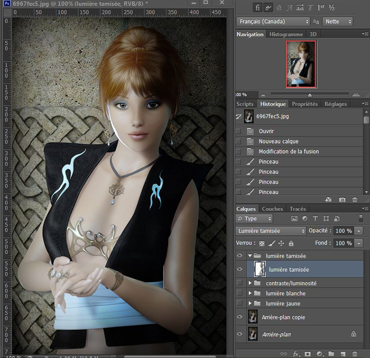Enable standard ligatures fi button
Viewport: 370px width, 358px height.
click(258, 7)
